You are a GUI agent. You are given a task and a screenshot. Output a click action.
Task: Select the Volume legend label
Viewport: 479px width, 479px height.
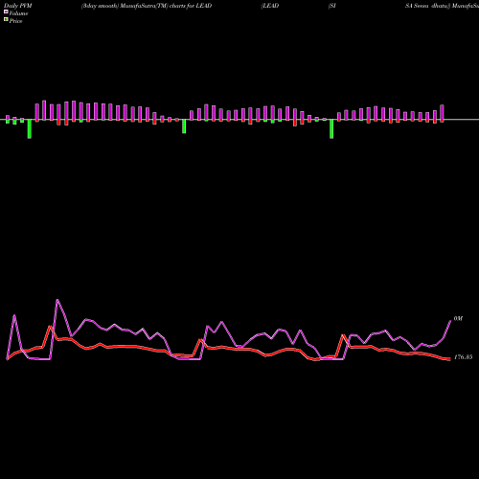(x=18, y=13)
